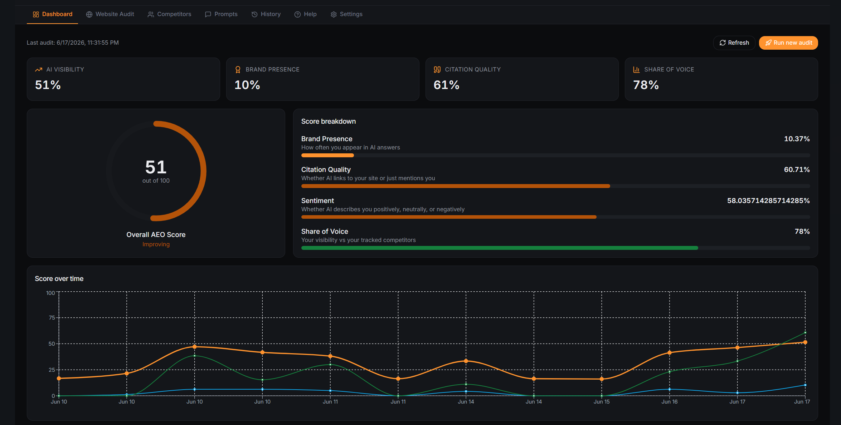Screen dimensions: 841x425
Task: Click the 'Jun 15' axis label
Action: click(x=602, y=402)
